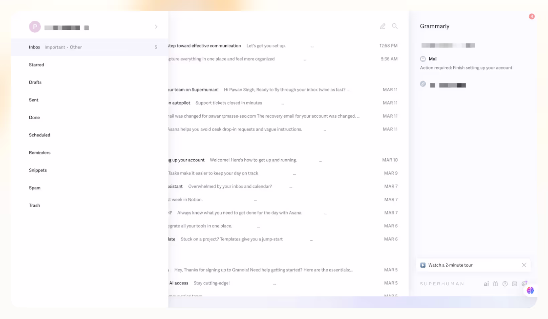The image size is (548, 319).
Task: Open 'Stuck on a project? Templates' email
Action: point(283,239)
